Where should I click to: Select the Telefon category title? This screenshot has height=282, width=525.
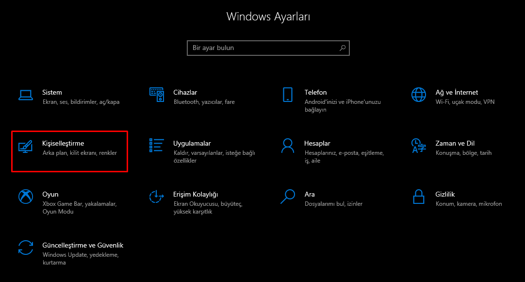pos(315,92)
